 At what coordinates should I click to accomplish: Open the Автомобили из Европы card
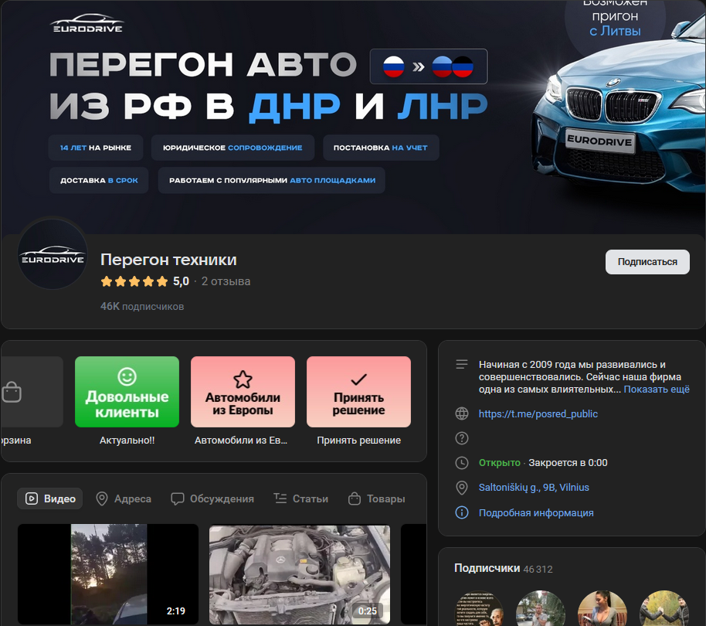[243, 391]
